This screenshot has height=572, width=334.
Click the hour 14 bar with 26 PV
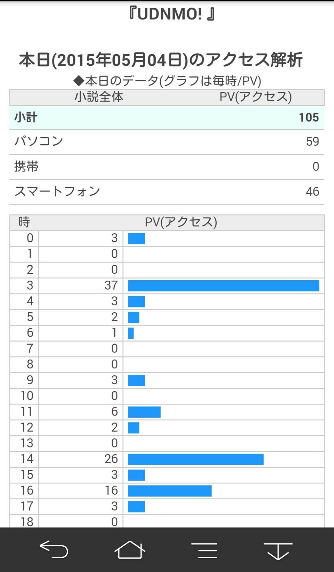tap(195, 459)
